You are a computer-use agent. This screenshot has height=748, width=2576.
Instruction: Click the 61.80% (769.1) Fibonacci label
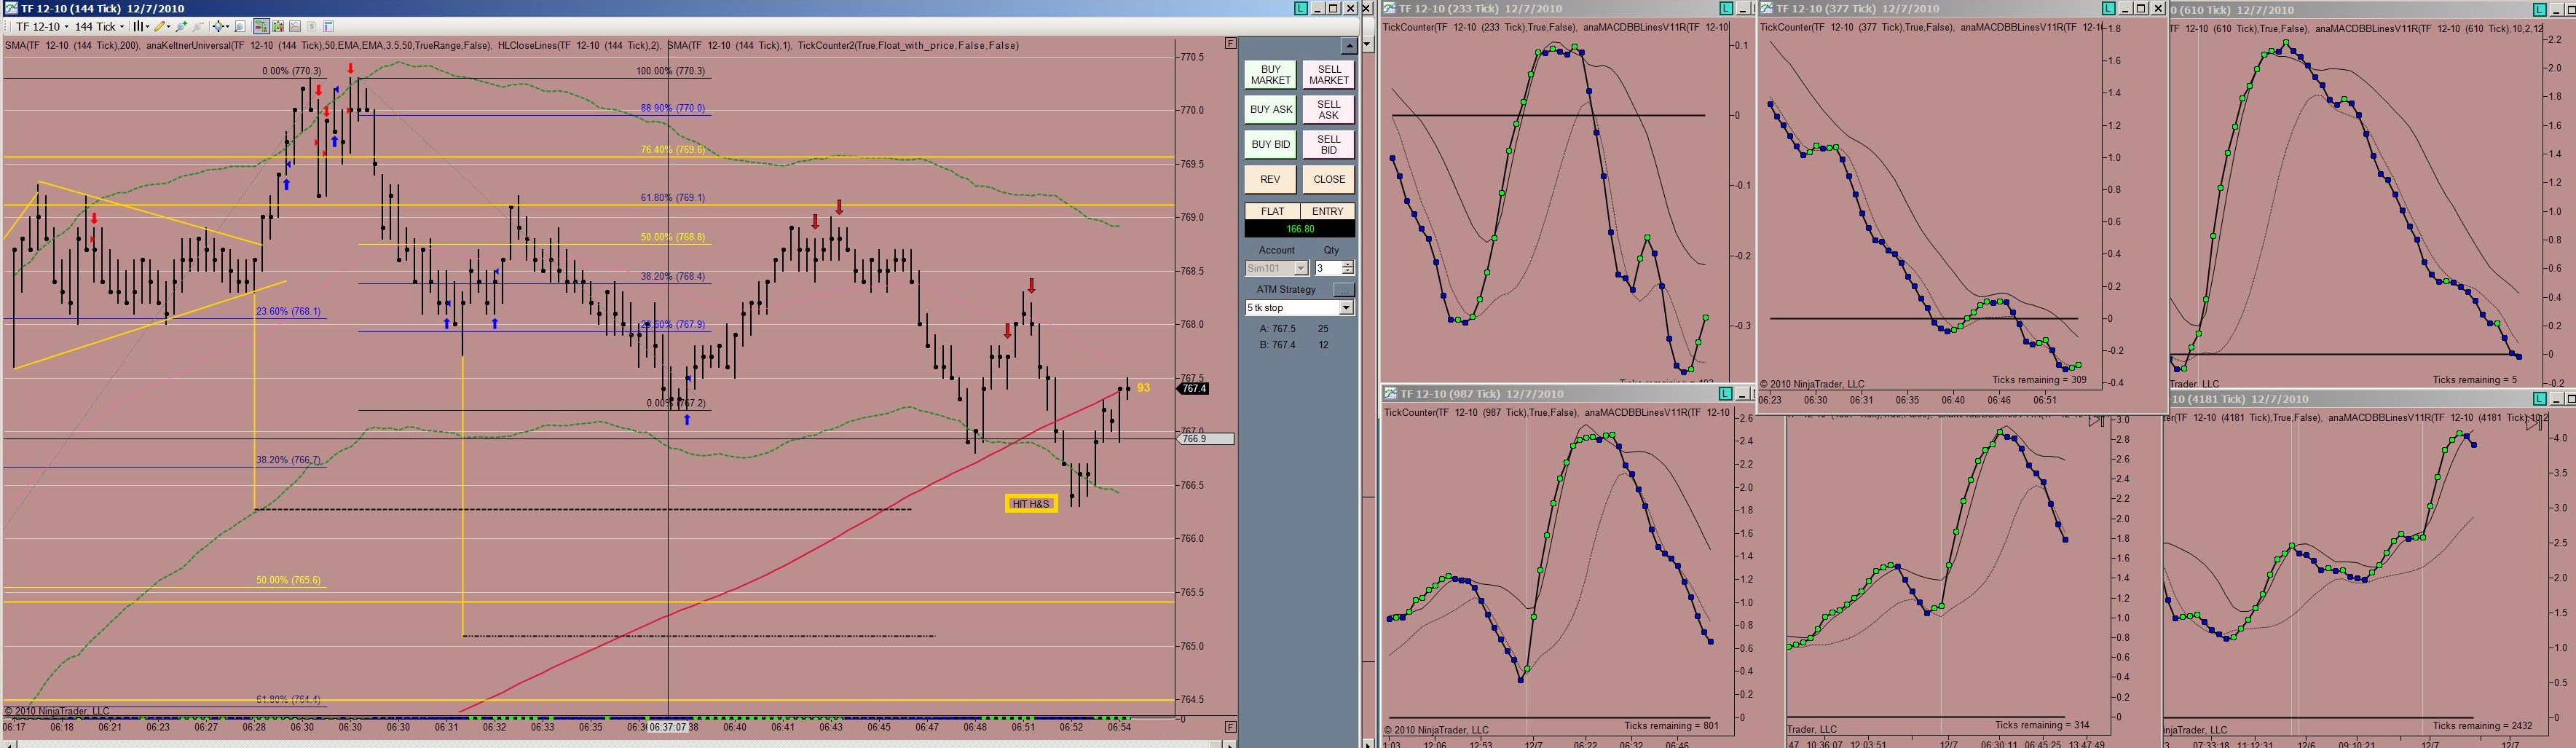point(673,198)
